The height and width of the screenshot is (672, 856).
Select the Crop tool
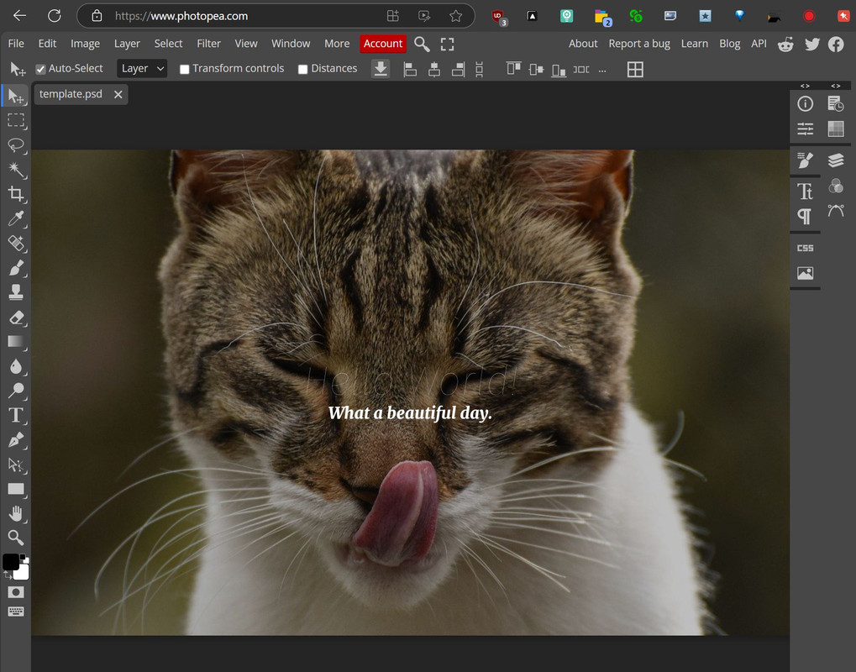15,194
